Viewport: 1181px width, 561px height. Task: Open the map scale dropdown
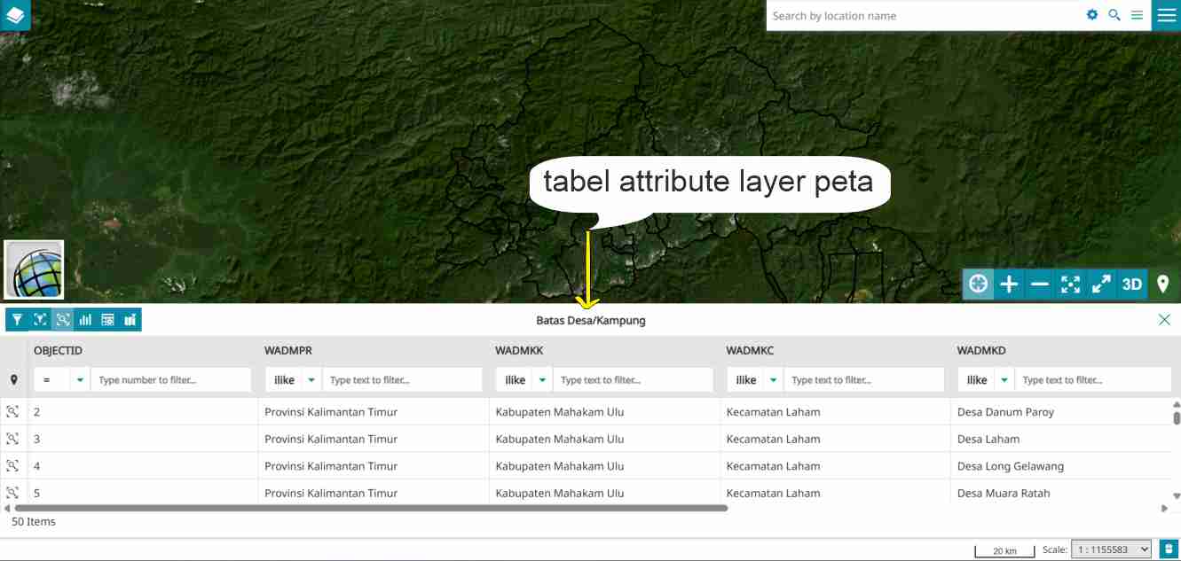click(1111, 549)
